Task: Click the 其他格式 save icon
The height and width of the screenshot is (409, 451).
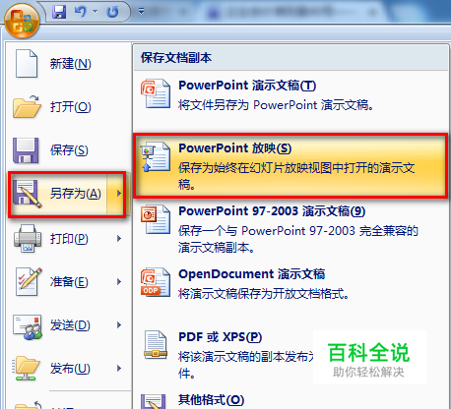Action: pos(153,402)
